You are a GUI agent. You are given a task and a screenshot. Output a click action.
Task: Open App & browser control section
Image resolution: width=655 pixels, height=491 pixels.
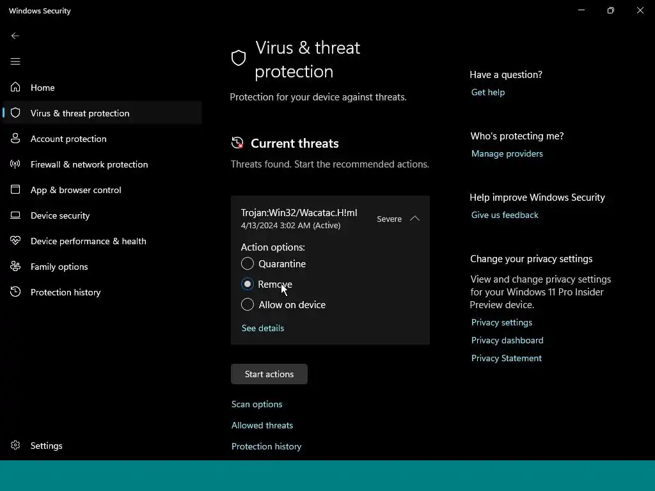(x=102, y=189)
